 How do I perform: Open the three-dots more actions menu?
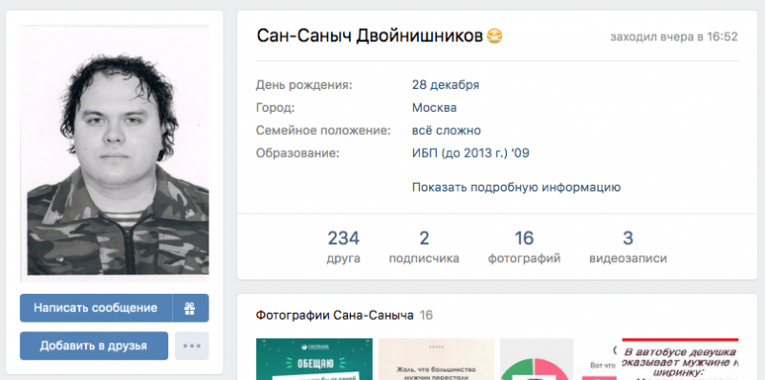click(x=192, y=346)
